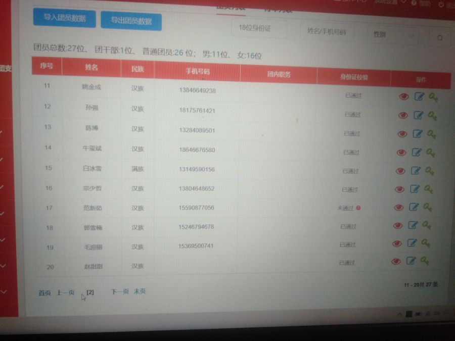The width and height of the screenshot is (455, 341).
Task: Click 导出团员数据 export button
Action: pos(131,21)
